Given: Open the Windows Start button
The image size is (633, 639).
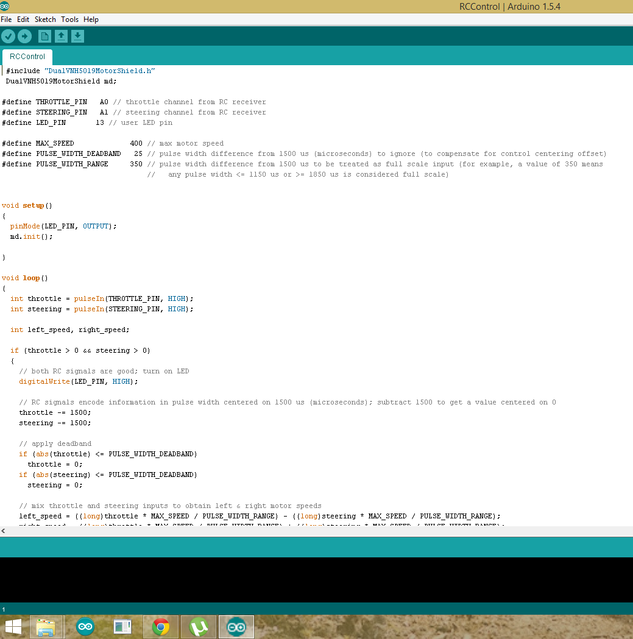Looking at the screenshot, I should tap(13, 627).
